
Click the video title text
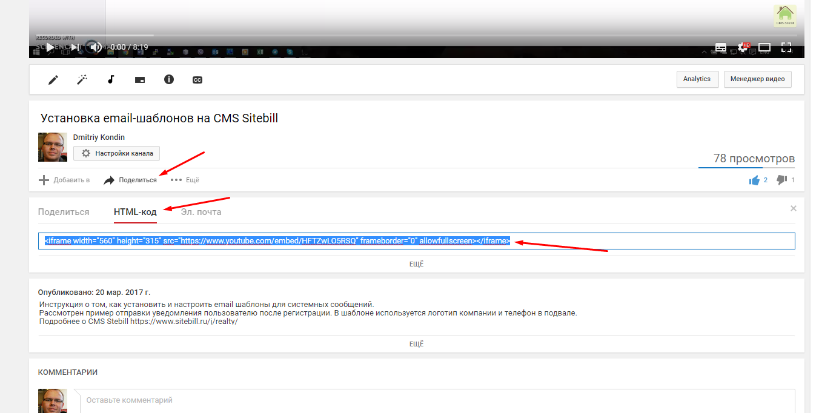159,118
